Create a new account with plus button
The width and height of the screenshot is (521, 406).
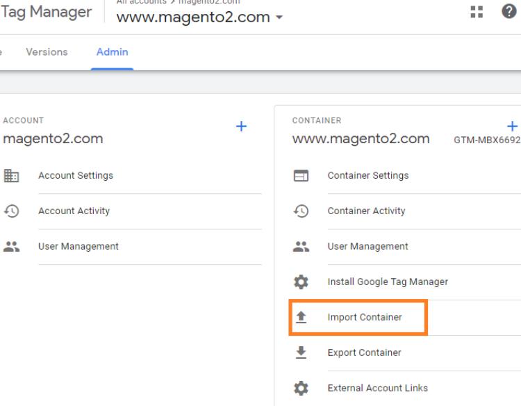(241, 127)
